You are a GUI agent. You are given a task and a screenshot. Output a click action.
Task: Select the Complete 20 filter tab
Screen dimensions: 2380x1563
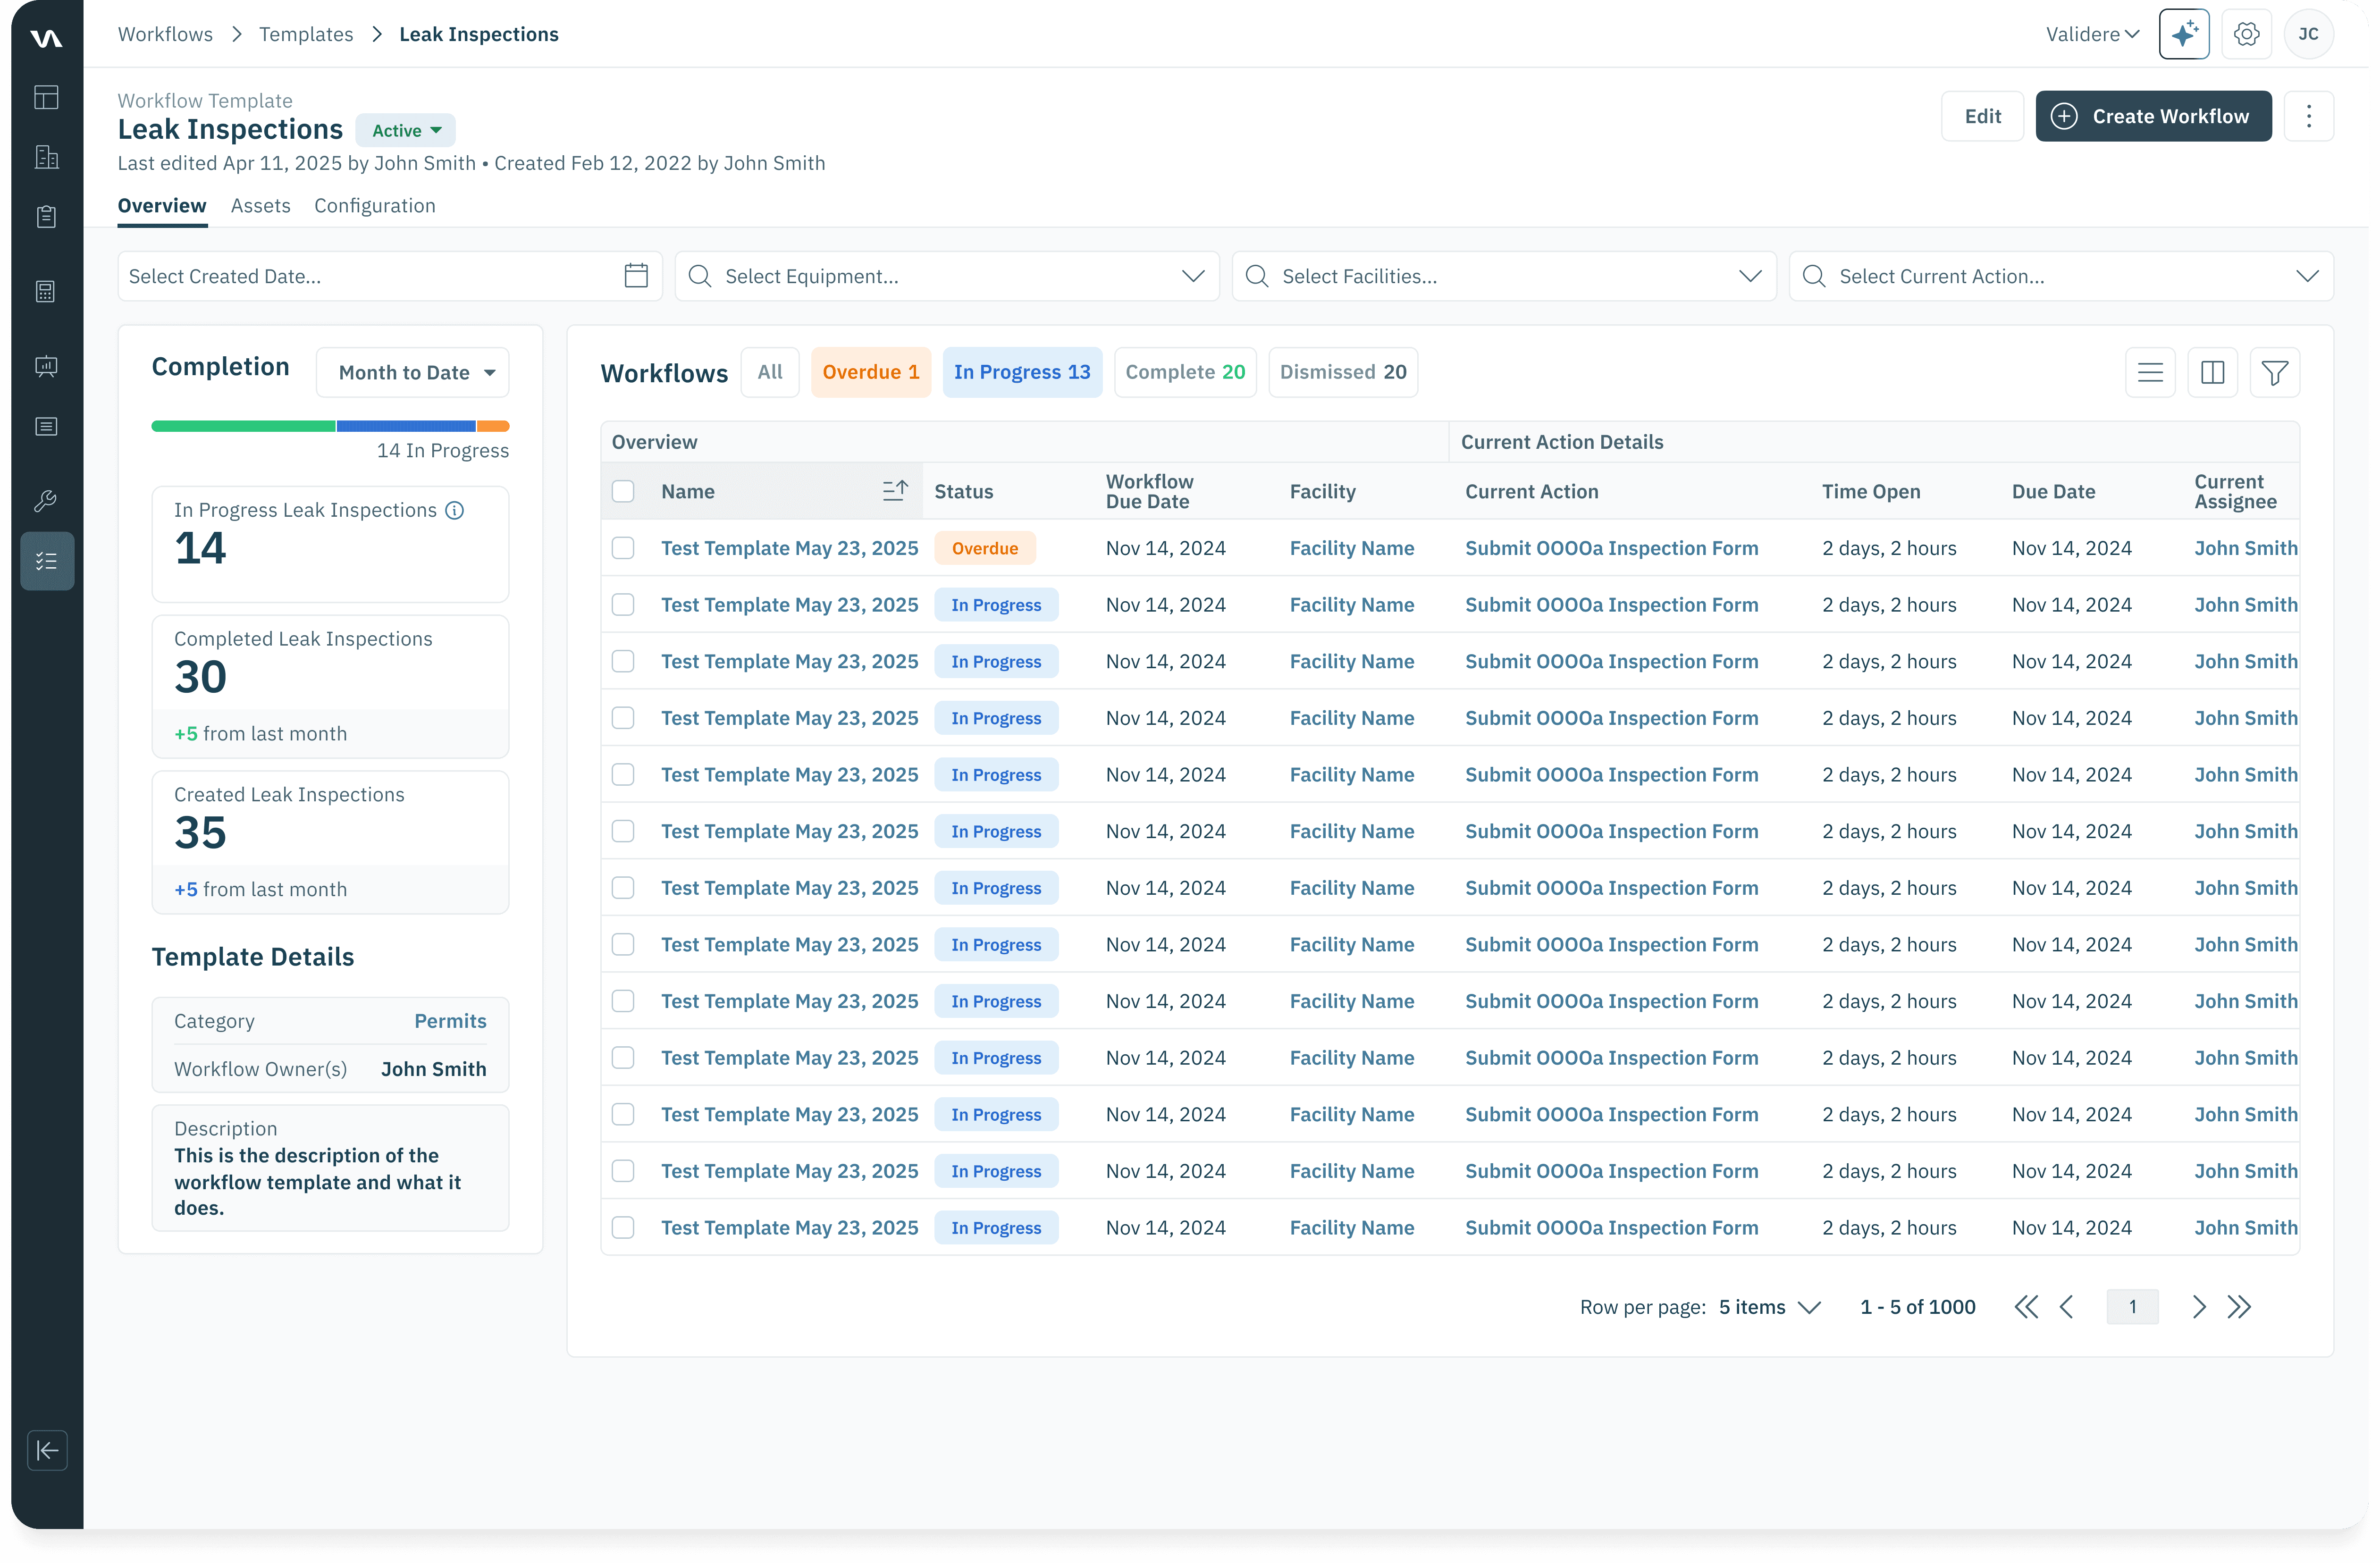(x=1185, y=372)
